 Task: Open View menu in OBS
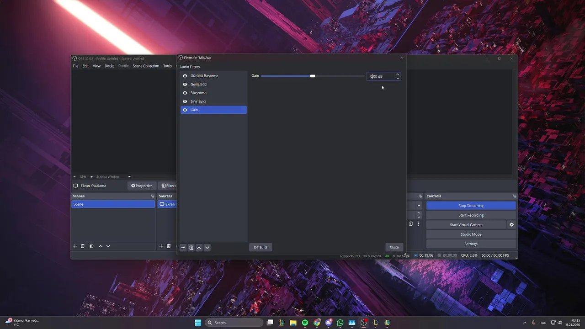point(96,66)
